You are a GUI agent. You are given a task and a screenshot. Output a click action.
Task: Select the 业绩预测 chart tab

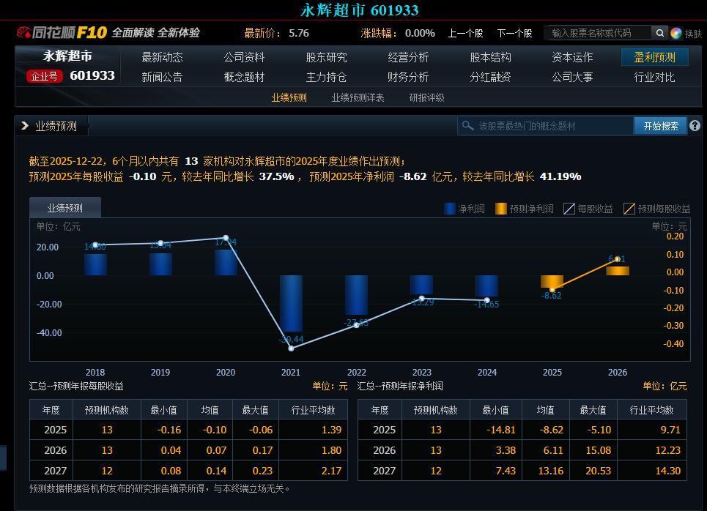65,208
